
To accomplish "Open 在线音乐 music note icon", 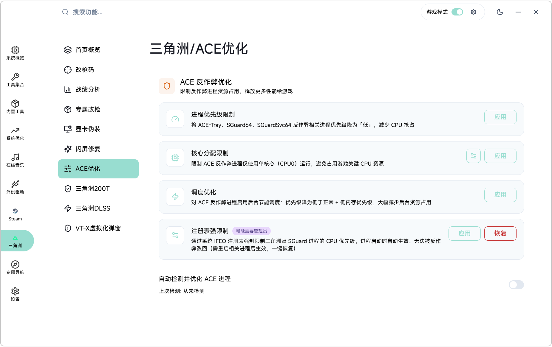I will 15,157.
